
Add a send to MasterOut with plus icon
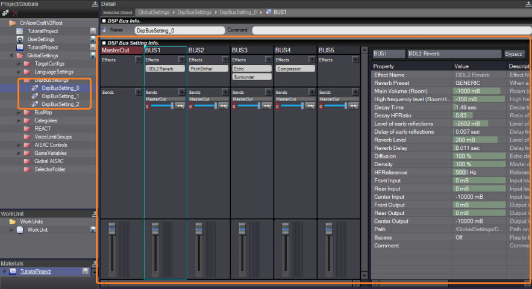(139, 92)
